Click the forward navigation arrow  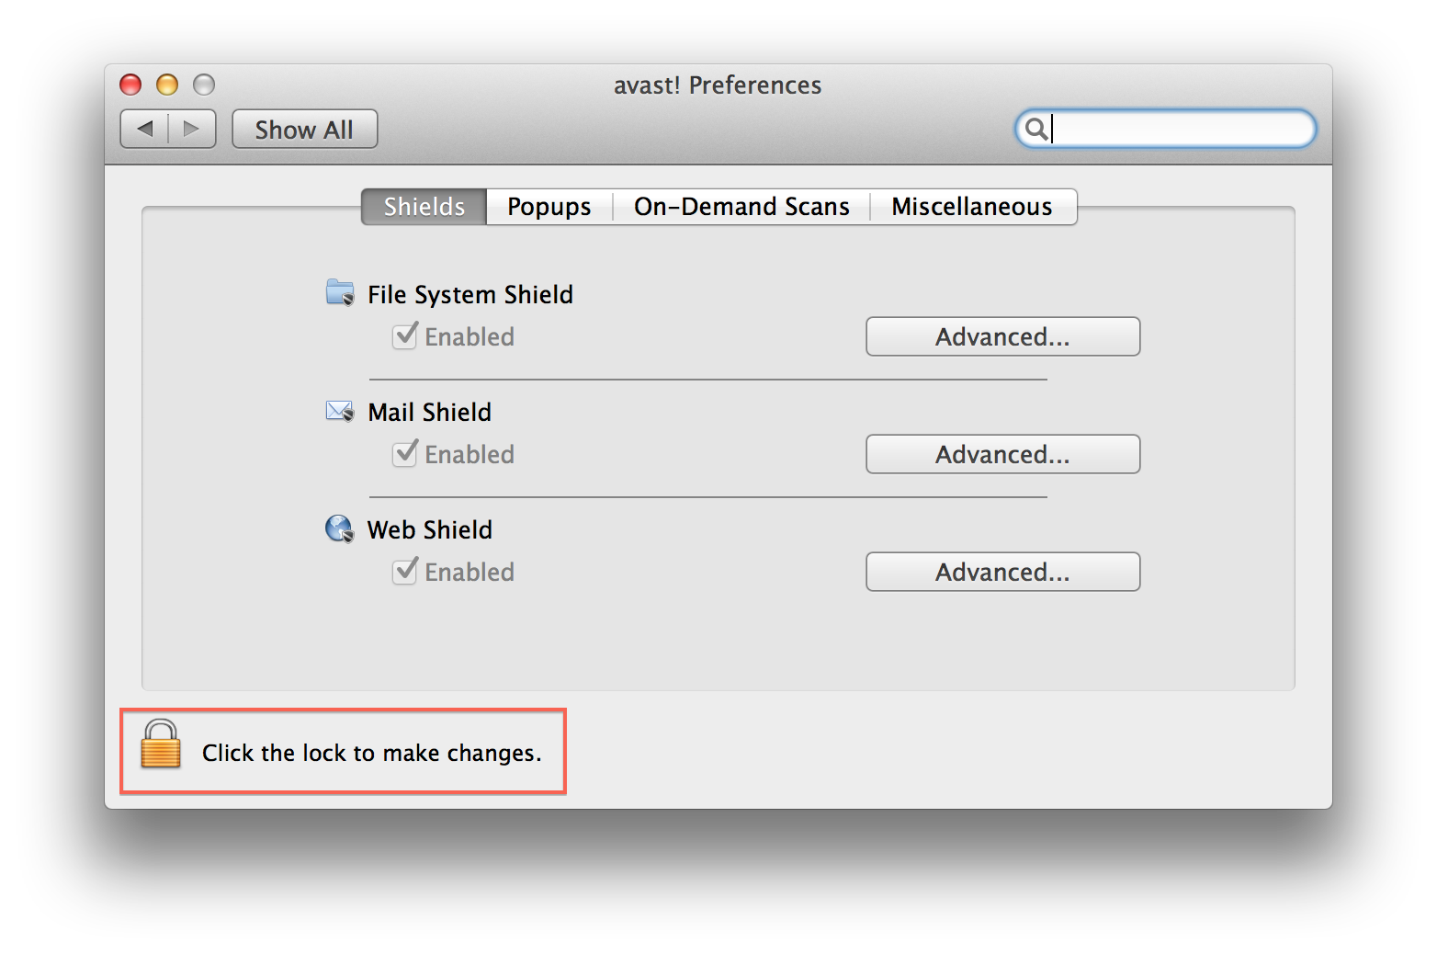[x=192, y=129]
